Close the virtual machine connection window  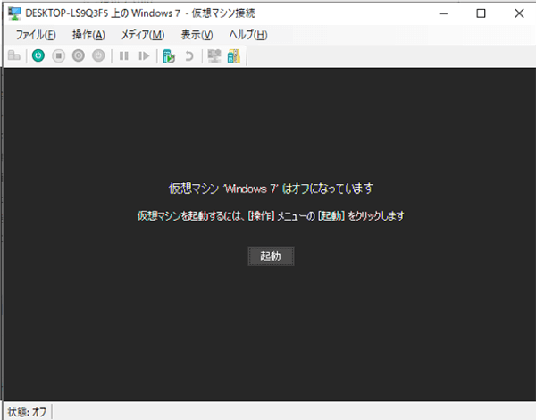[x=519, y=13]
